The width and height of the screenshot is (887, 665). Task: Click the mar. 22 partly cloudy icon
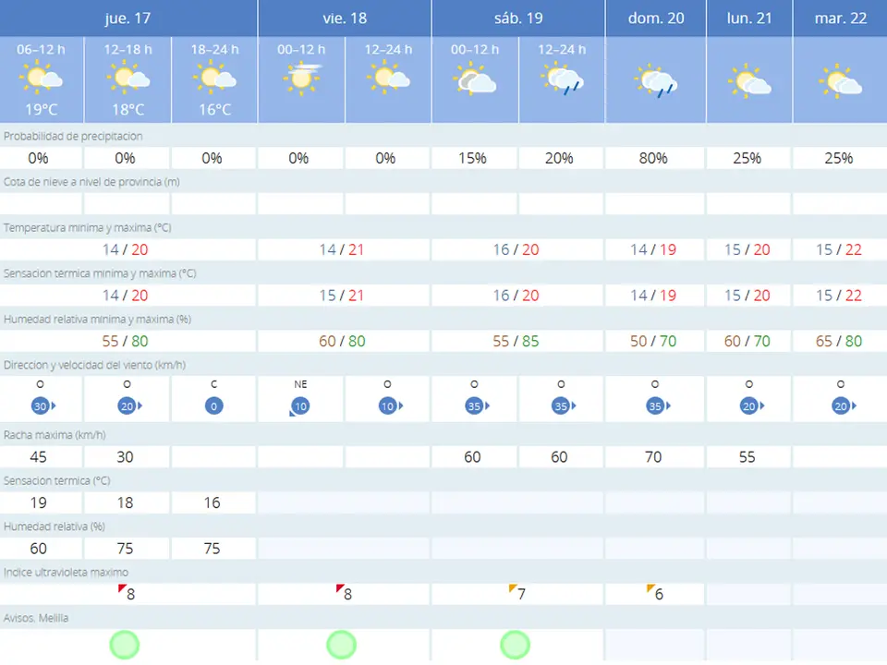841,81
